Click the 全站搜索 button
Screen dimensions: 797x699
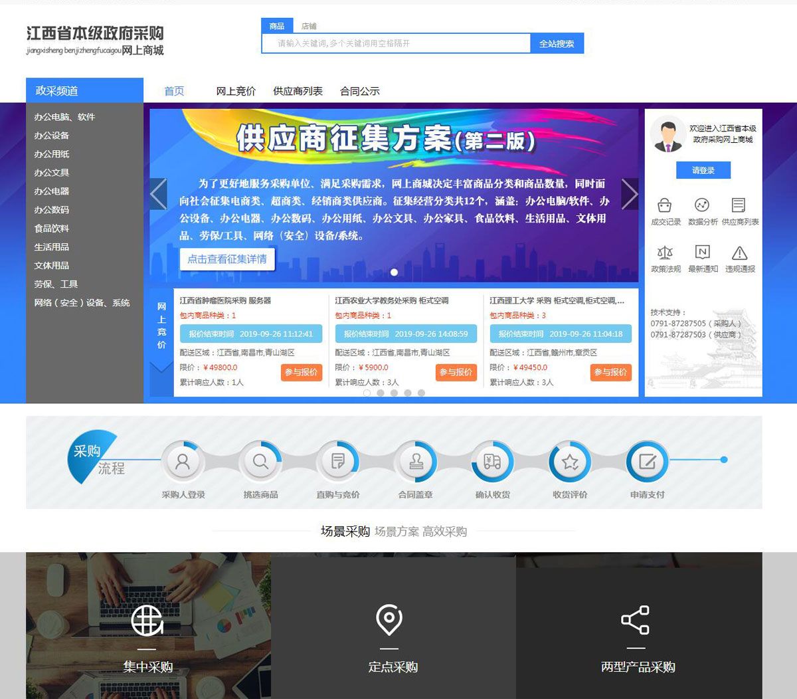pos(557,44)
